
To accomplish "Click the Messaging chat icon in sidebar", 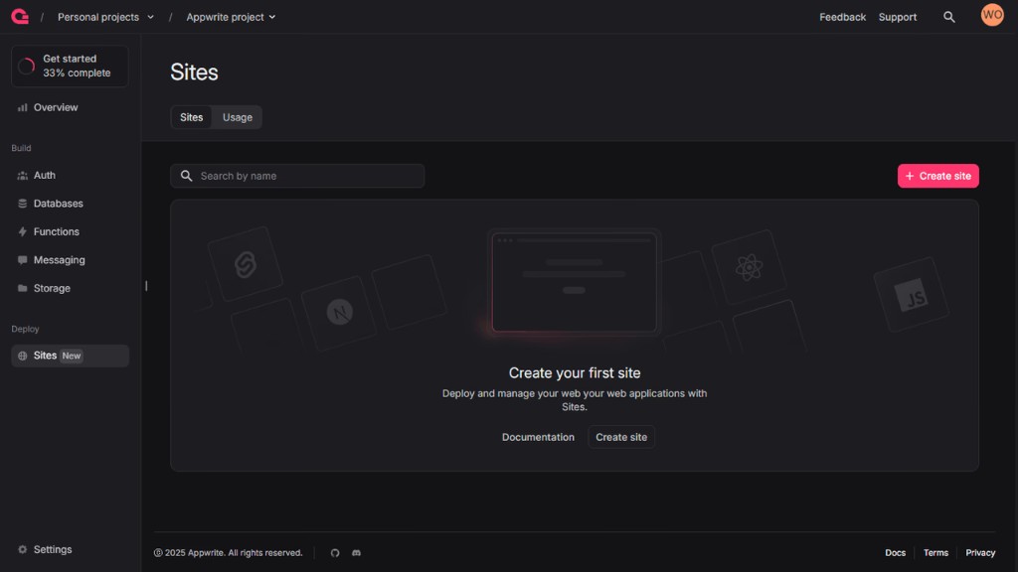I will 23,260.
